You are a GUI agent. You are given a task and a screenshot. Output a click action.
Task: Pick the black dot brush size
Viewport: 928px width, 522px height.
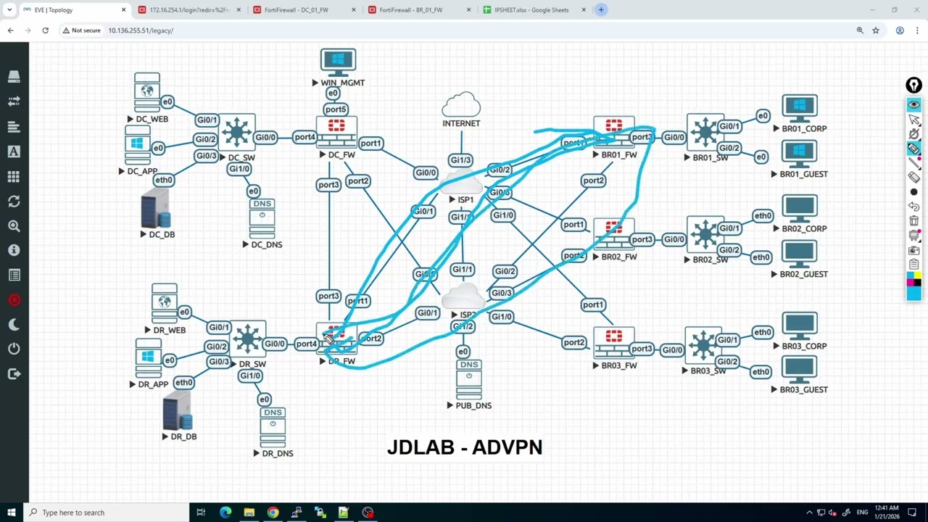coord(913,192)
